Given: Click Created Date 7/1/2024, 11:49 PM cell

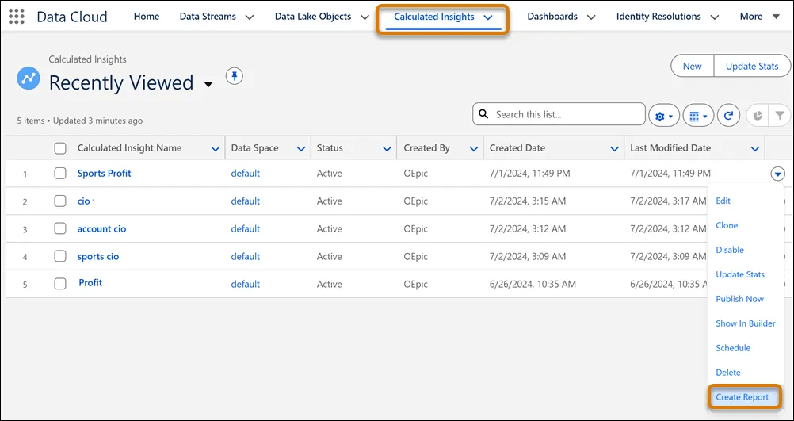Looking at the screenshot, I should click(529, 174).
